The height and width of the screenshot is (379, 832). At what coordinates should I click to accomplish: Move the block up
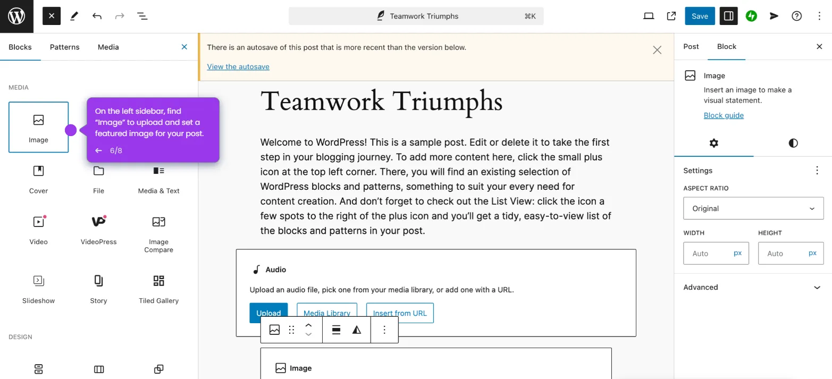click(308, 325)
